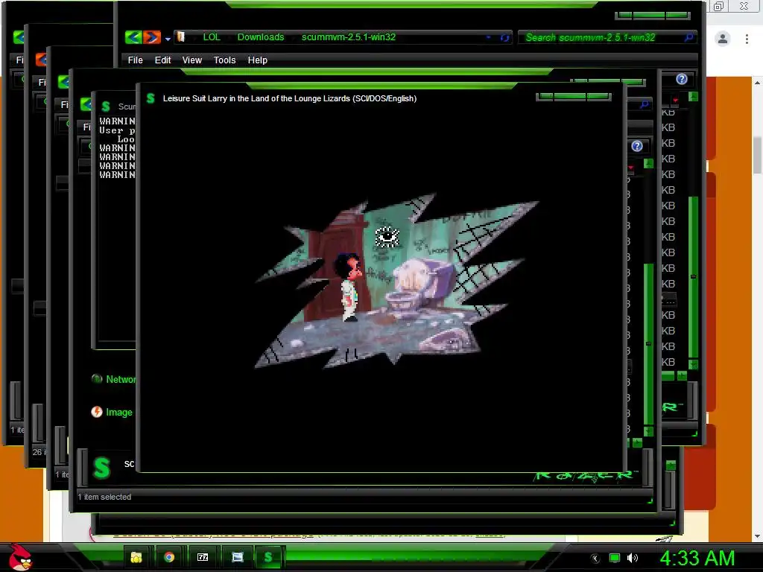This screenshot has height=572, width=763.
Task: Go back in the scummvm-2.5.1-win32 Explorer window
Action: tap(133, 37)
